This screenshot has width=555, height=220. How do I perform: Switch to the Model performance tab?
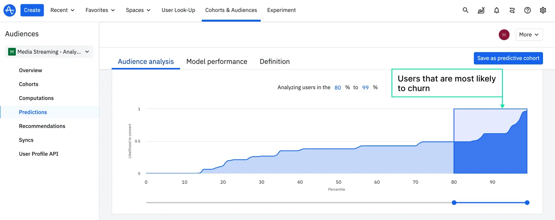pyautogui.click(x=216, y=61)
